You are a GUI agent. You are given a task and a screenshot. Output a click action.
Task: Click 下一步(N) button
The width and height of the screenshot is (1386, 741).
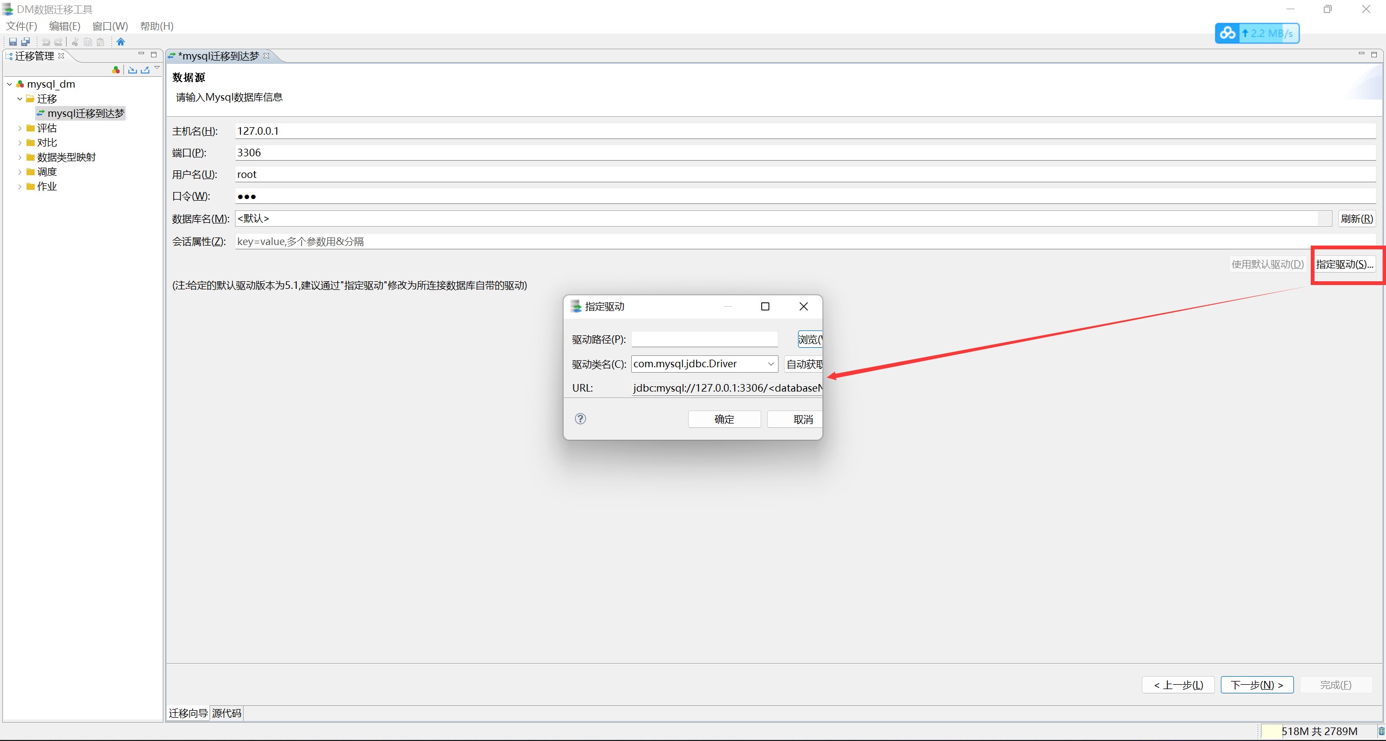click(x=1257, y=685)
